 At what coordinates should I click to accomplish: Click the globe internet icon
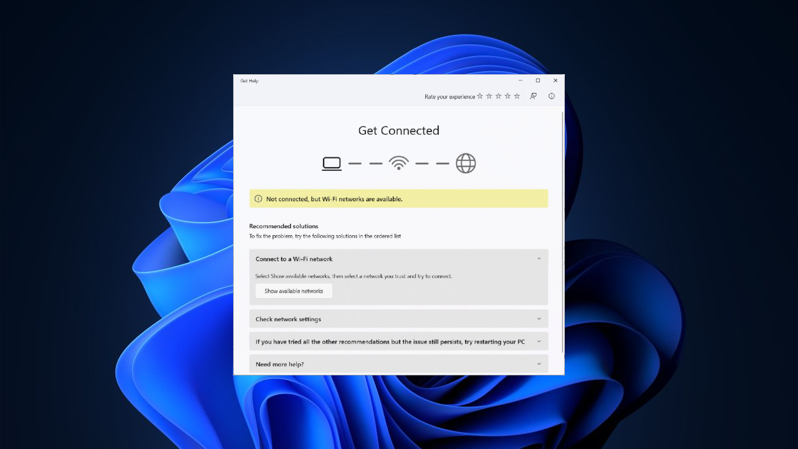[x=466, y=163]
